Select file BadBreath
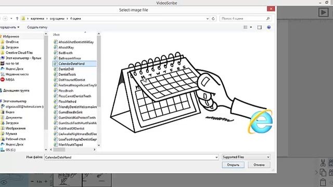 (66, 53)
